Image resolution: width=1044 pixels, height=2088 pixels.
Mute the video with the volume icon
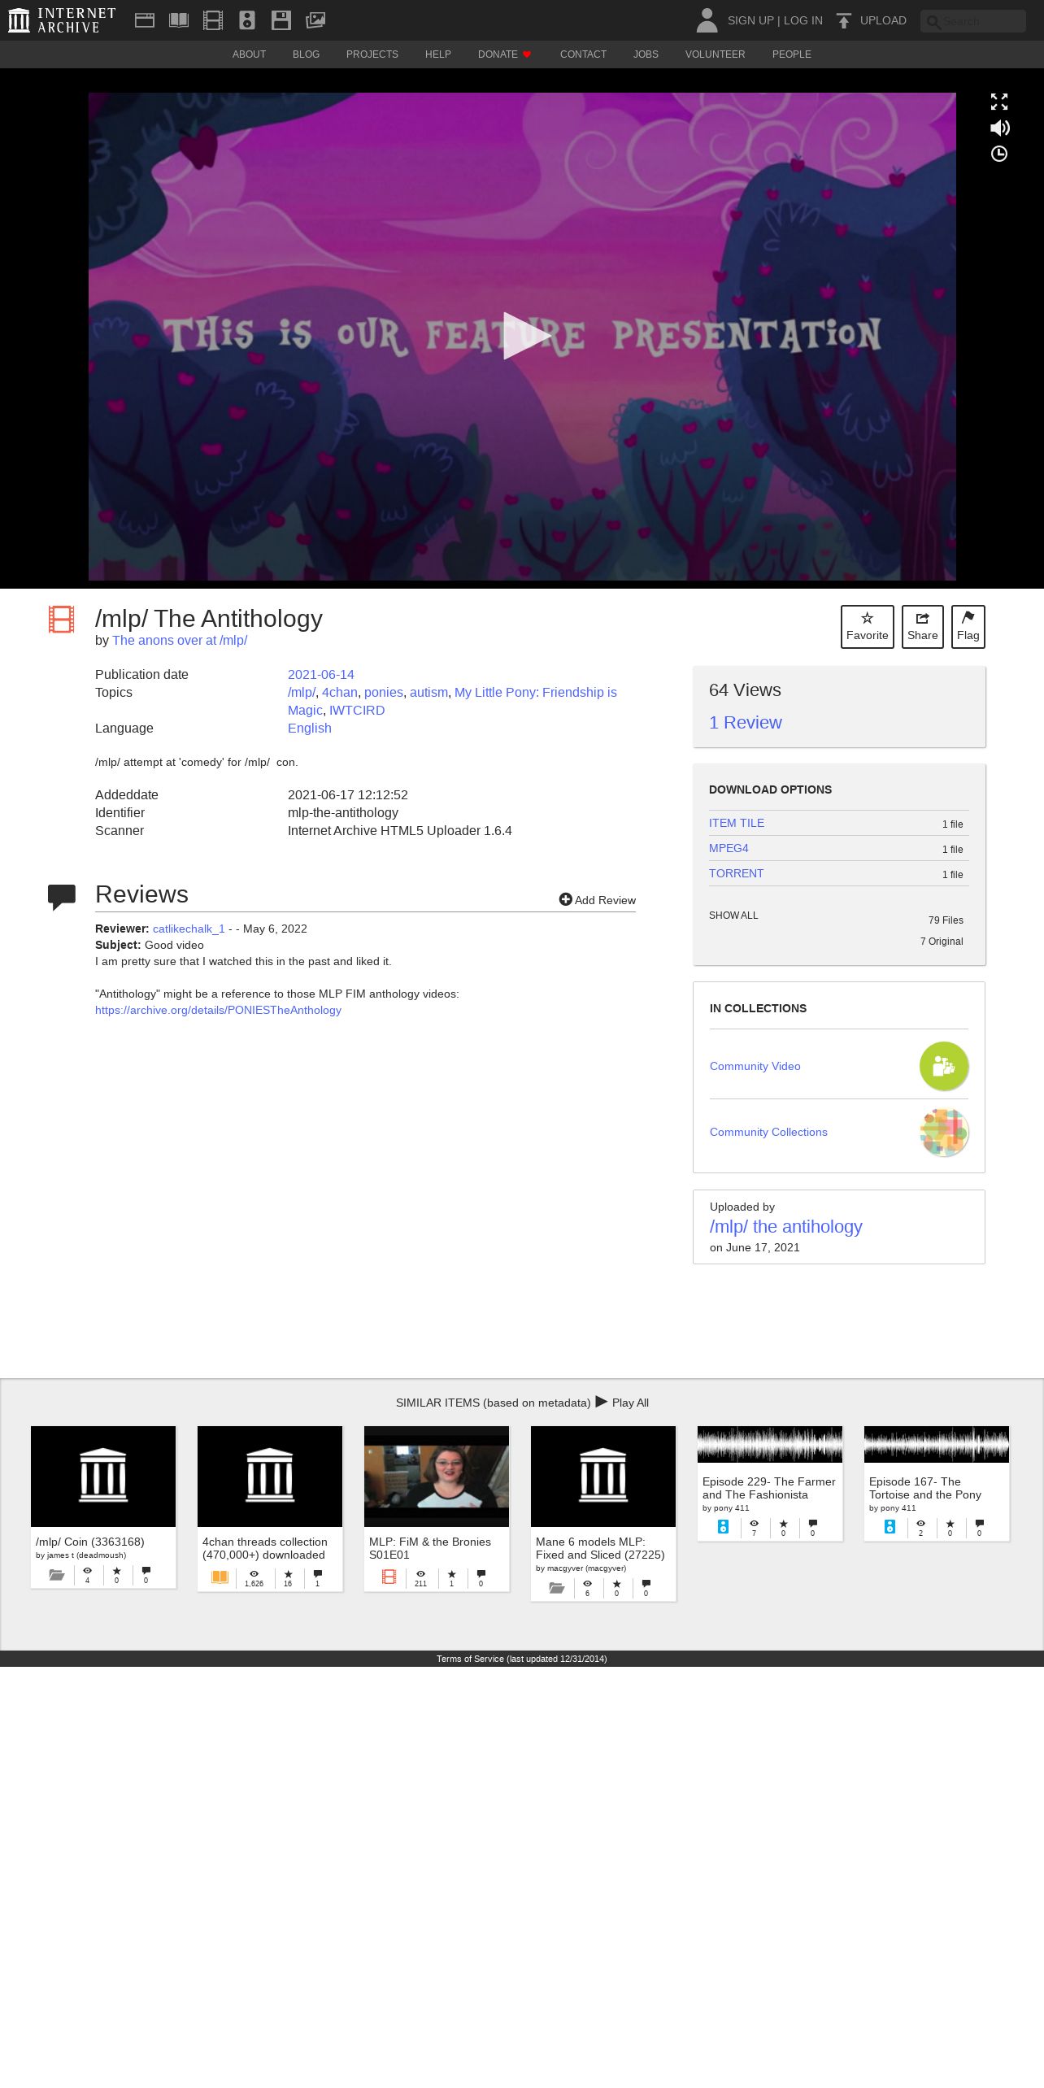pyautogui.click(x=999, y=128)
